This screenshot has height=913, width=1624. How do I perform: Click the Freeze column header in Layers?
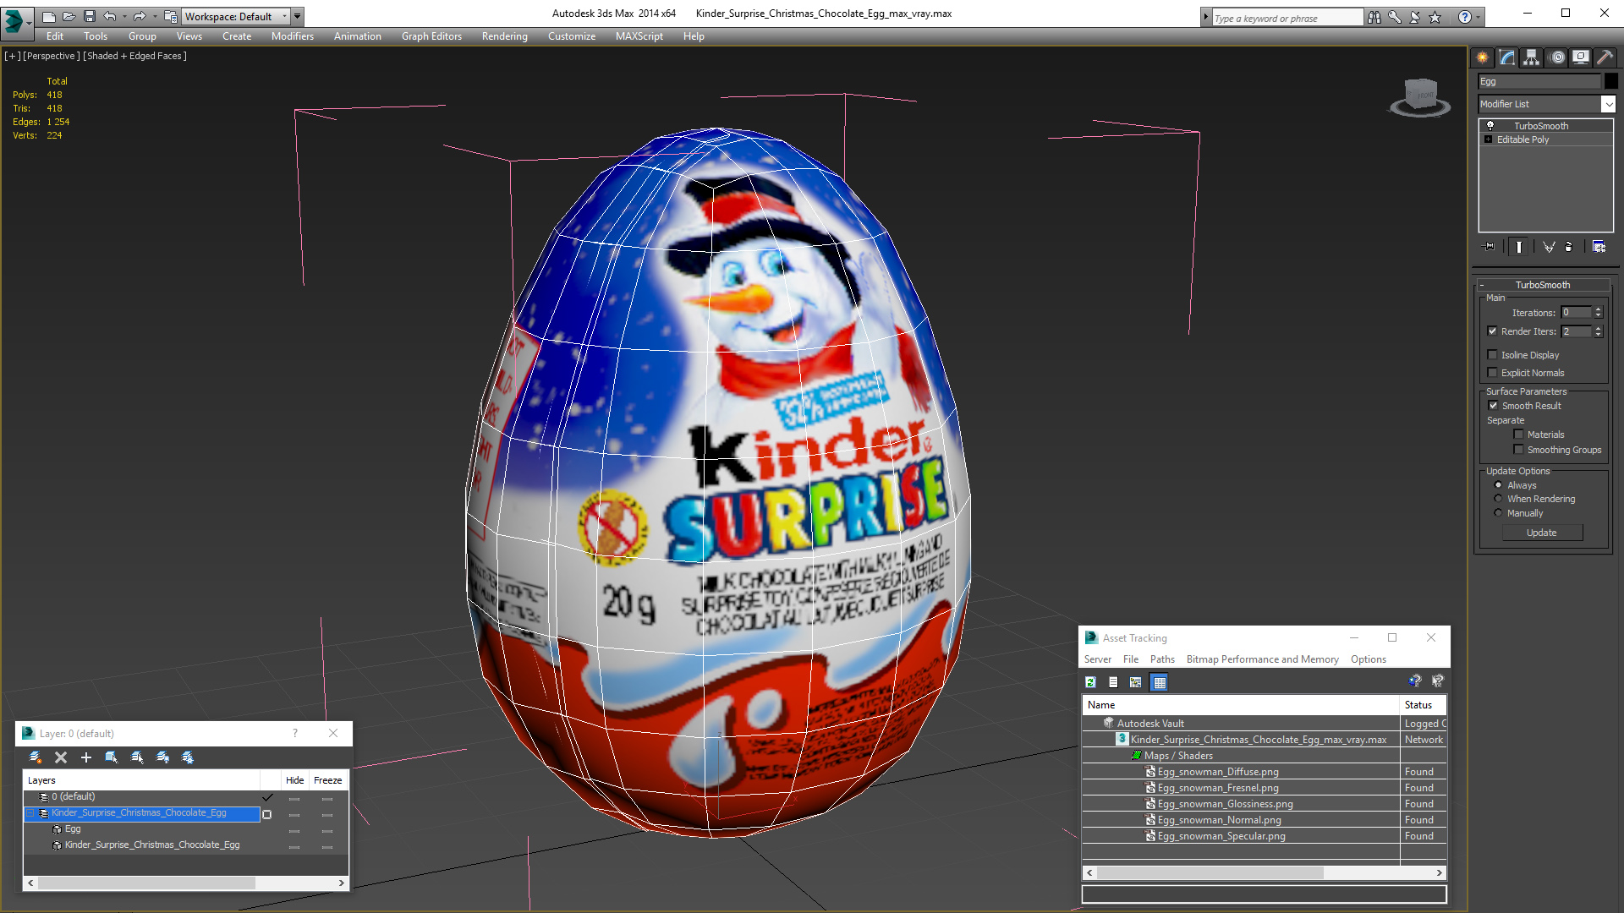click(327, 780)
